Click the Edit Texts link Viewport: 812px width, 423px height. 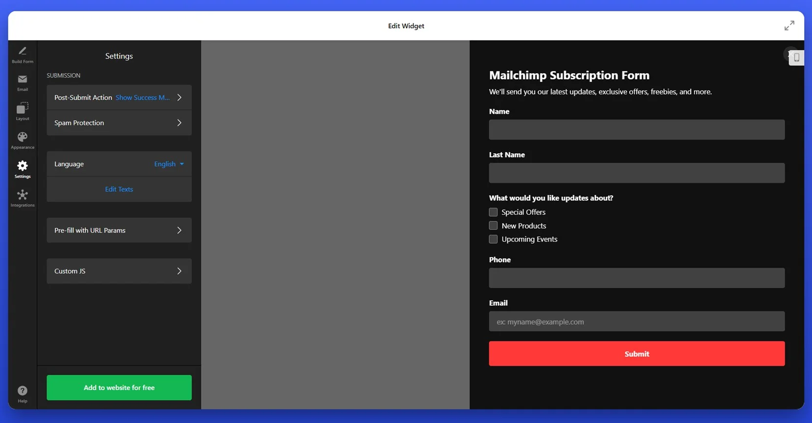(x=119, y=189)
